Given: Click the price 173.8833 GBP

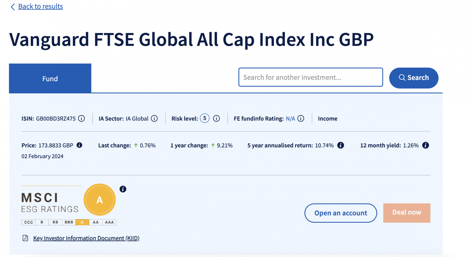Looking at the screenshot, I should (56, 145).
